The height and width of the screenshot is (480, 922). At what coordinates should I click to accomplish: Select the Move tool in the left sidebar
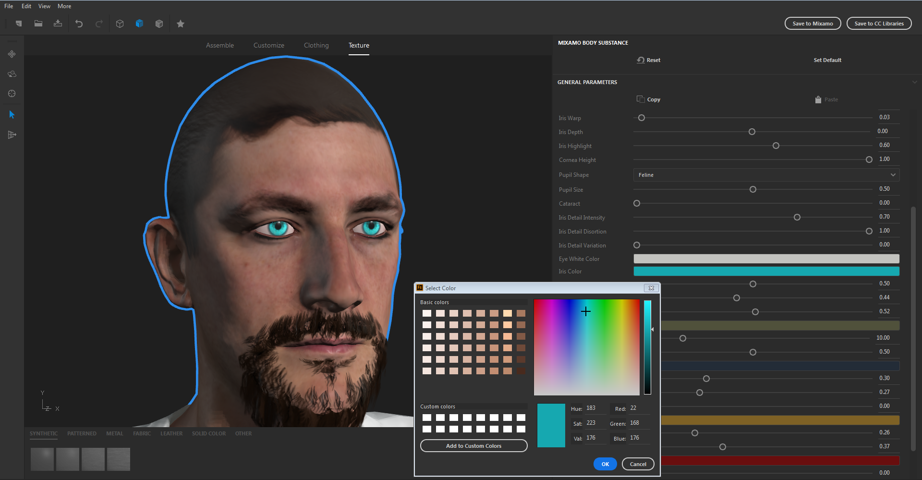pos(12,54)
